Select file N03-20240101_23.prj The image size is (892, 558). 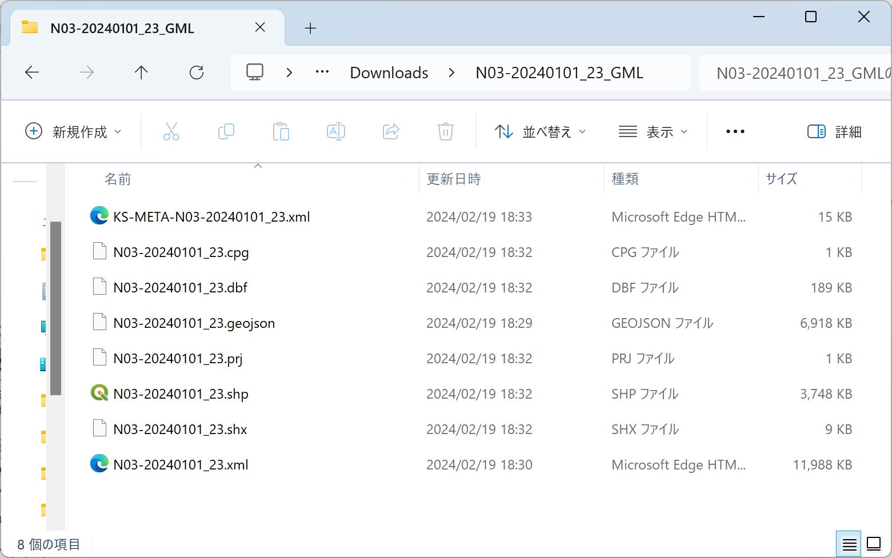coord(178,358)
